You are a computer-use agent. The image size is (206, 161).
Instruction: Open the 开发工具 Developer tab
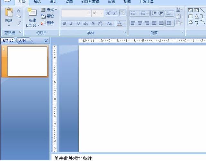coord(146,2)
